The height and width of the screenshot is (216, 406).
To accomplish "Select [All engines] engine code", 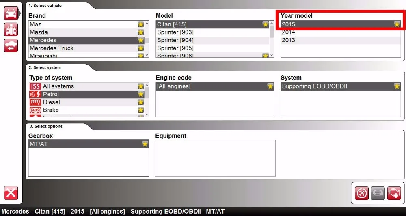I will tap(215, 86).
